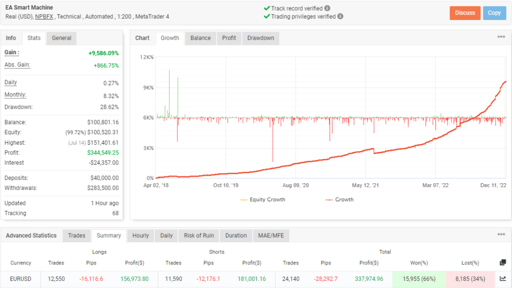
Task: Select the Drawdown chart tab
Action: pyautogui.click(x=260, y=38)
